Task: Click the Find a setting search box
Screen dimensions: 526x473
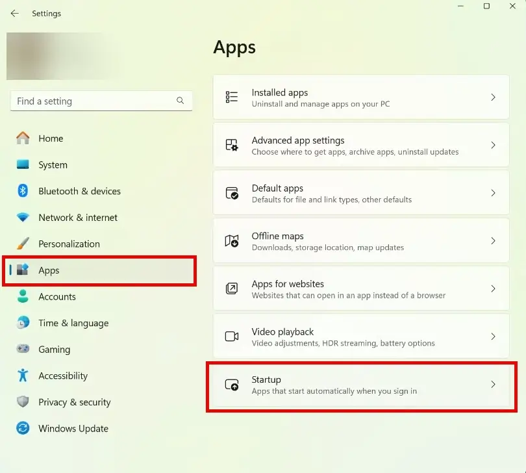Action: point(101,101)
